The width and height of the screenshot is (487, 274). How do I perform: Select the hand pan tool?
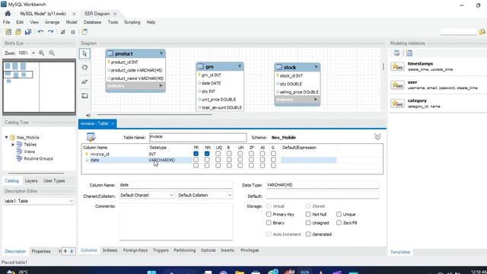click(84, 68)
